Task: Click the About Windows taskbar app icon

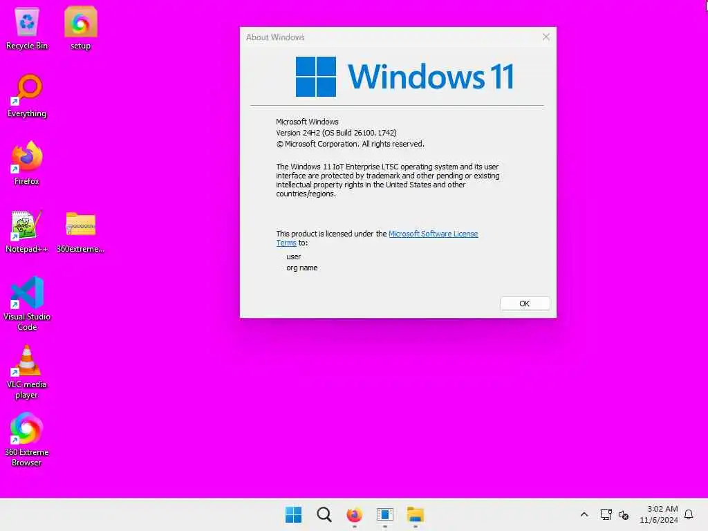Action: tap(384, 514)
